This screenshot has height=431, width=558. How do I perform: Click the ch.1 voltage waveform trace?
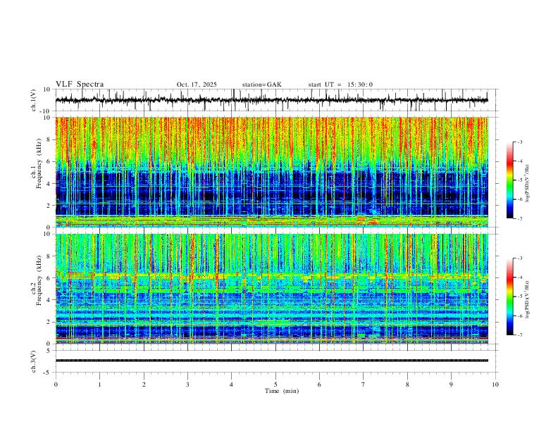tap(271, 100)
